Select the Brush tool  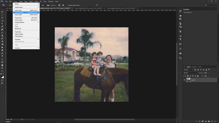[x=2, y=32]
